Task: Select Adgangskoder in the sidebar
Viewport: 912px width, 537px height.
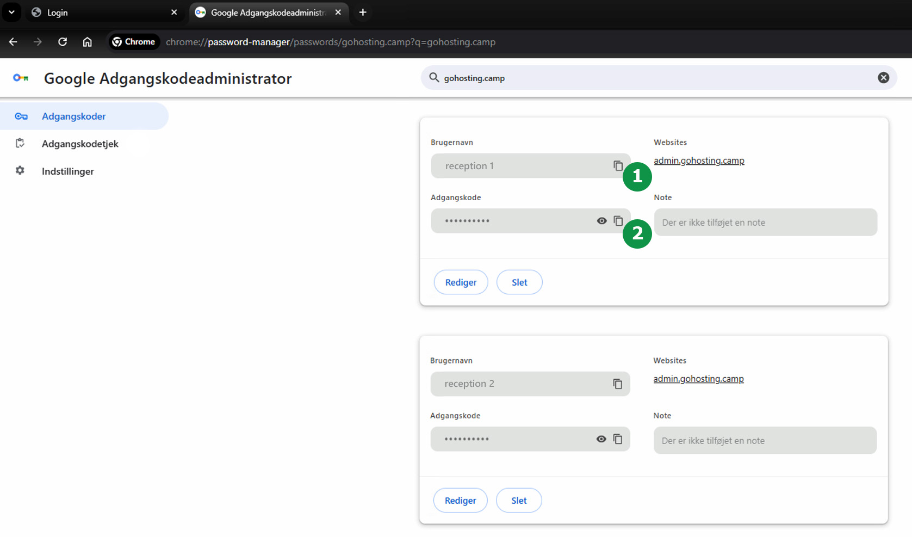Action: [x=74, y=116]
